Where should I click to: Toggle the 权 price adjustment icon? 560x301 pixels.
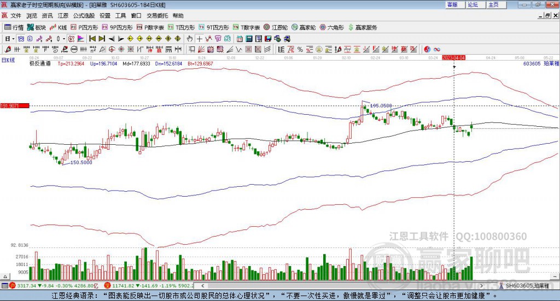coord(72,39)
